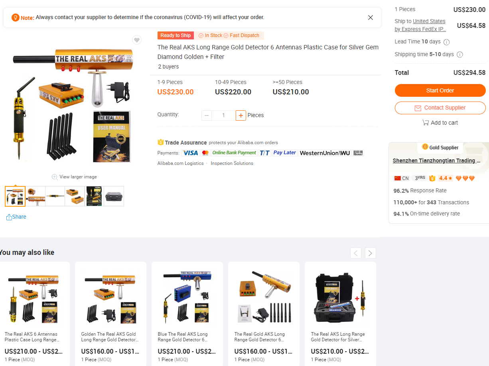Open the Inspection Solutions link
Screen dimensions: 489x366
coord(232,163)
